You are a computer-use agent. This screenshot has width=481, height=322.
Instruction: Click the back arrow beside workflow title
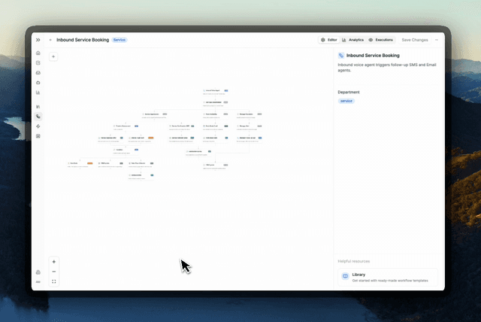tap(50, 39)
